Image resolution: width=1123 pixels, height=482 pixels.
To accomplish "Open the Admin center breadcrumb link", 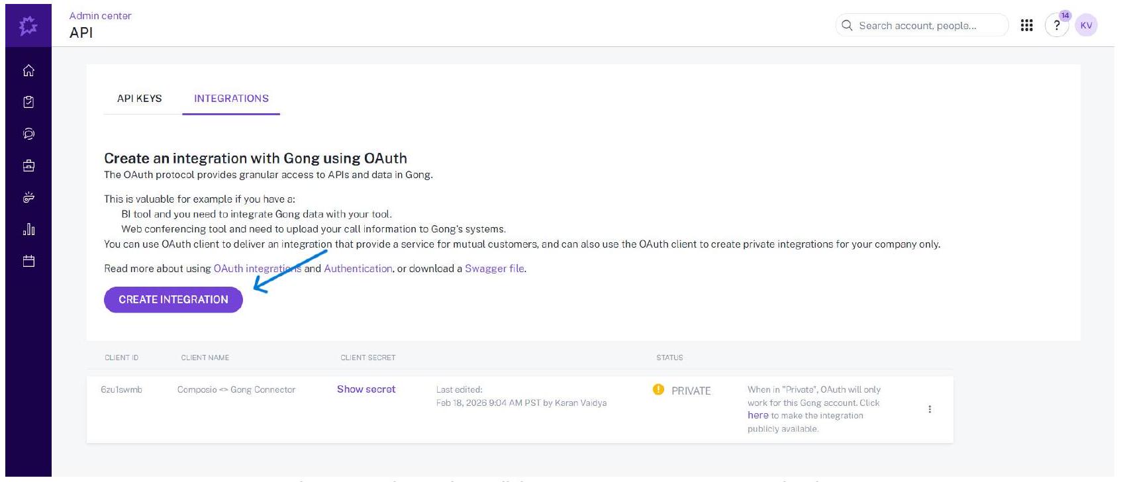I will pos(101,15).
